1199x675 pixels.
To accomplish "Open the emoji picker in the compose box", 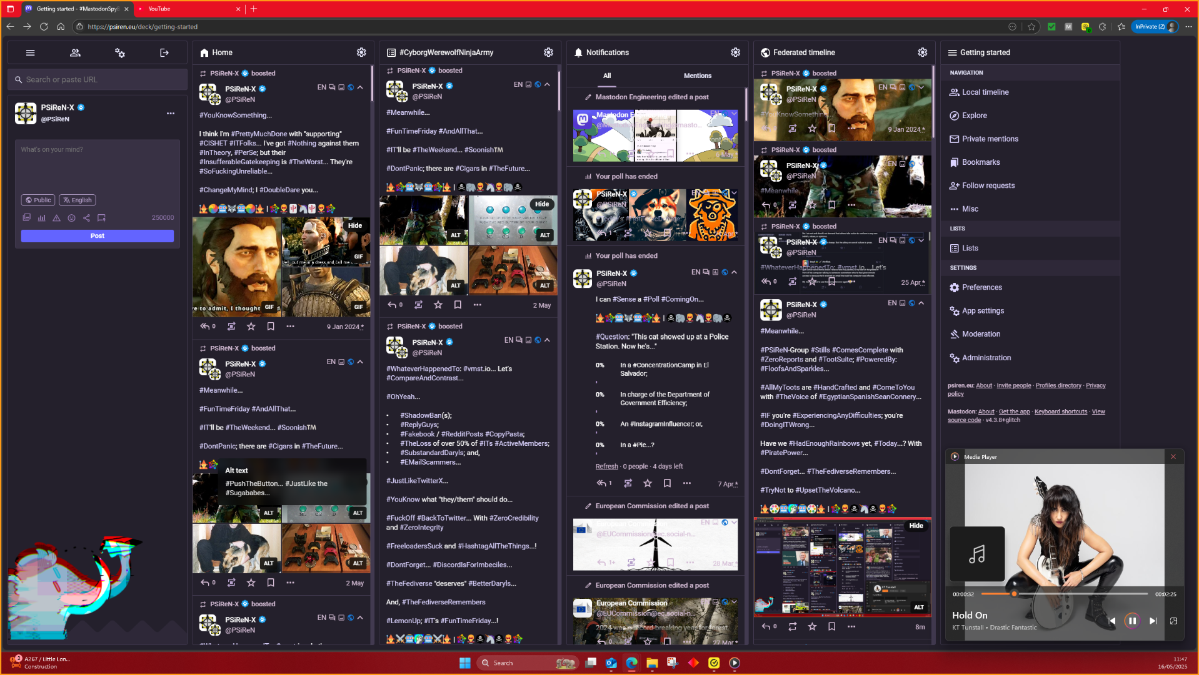I will 71,218.
